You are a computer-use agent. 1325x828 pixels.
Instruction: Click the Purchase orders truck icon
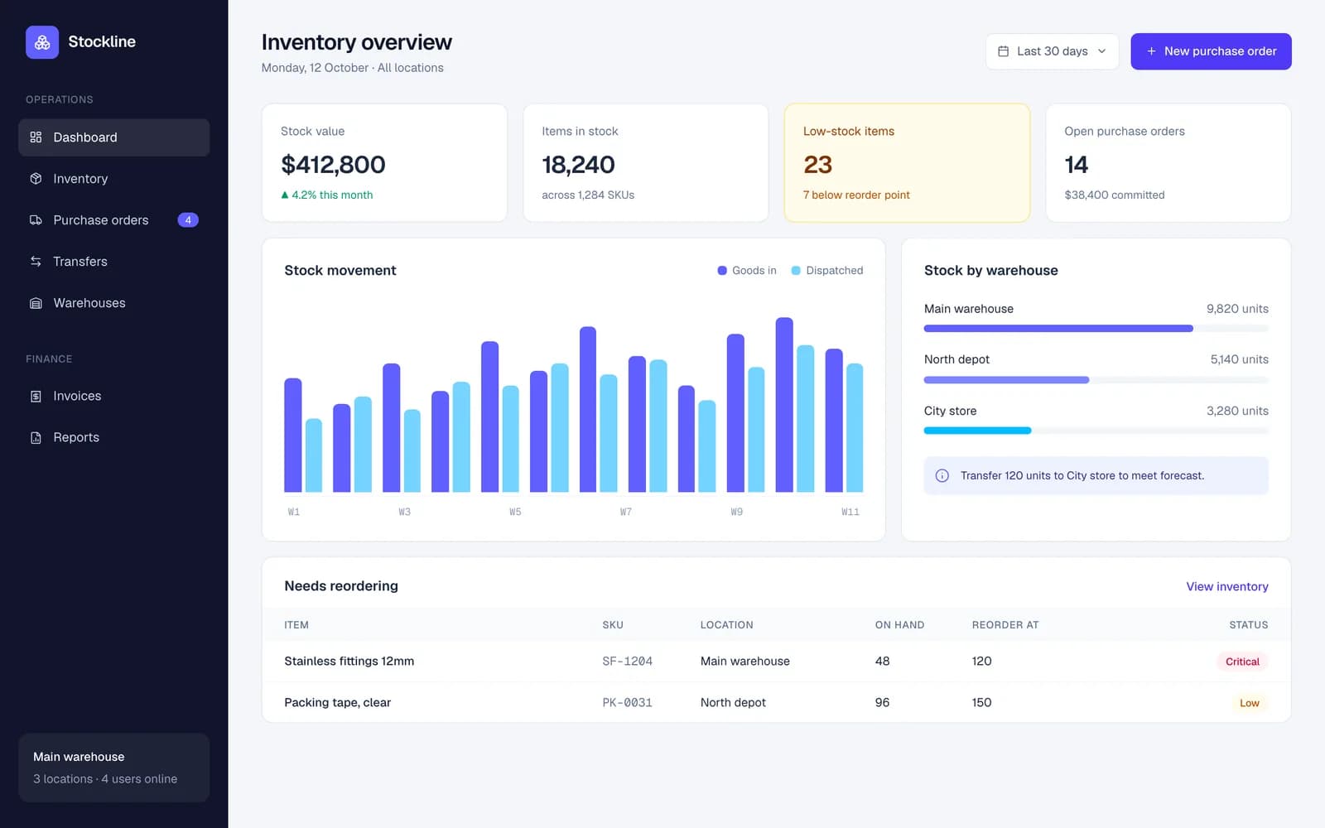(36, 220)
